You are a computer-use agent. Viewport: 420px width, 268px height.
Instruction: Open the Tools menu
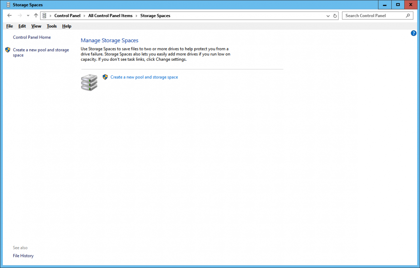(x=52, y=26)
